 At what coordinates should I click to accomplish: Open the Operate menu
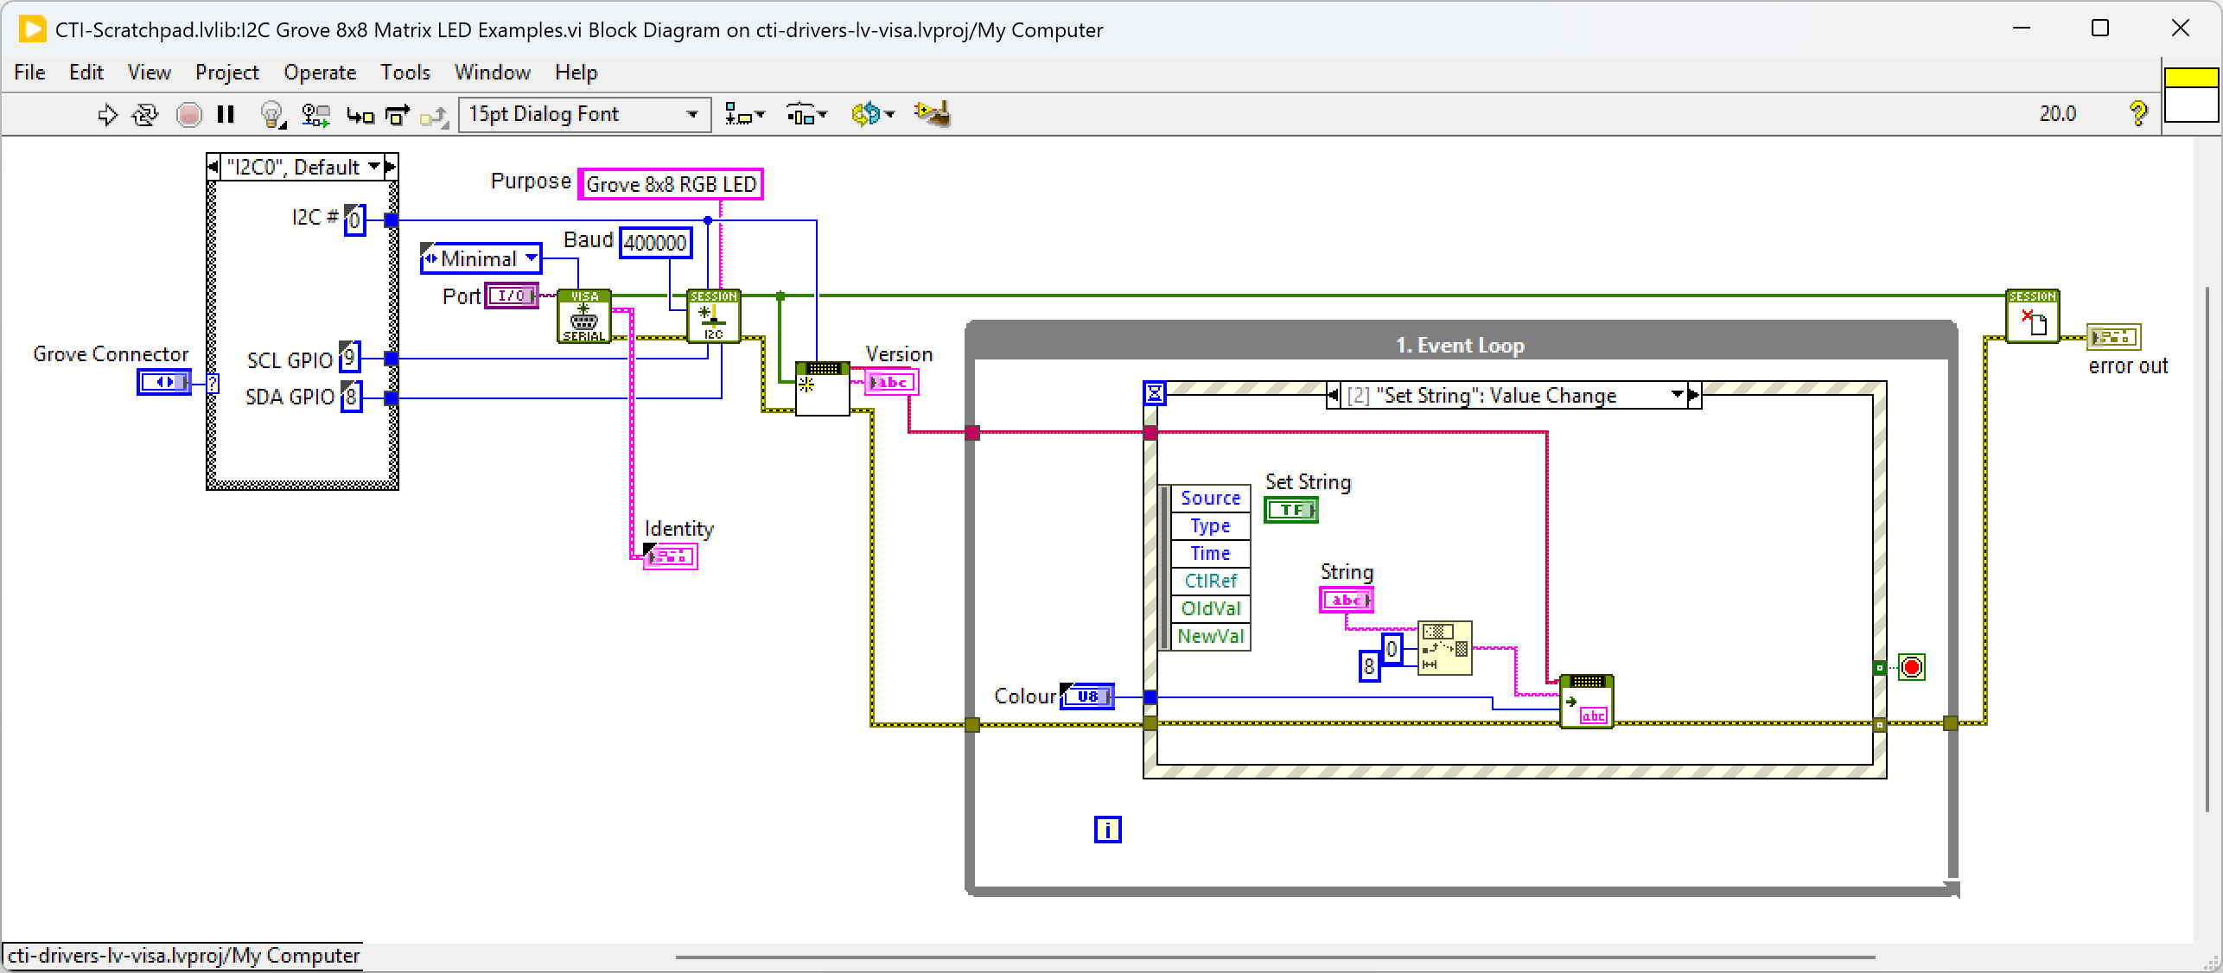320,73
